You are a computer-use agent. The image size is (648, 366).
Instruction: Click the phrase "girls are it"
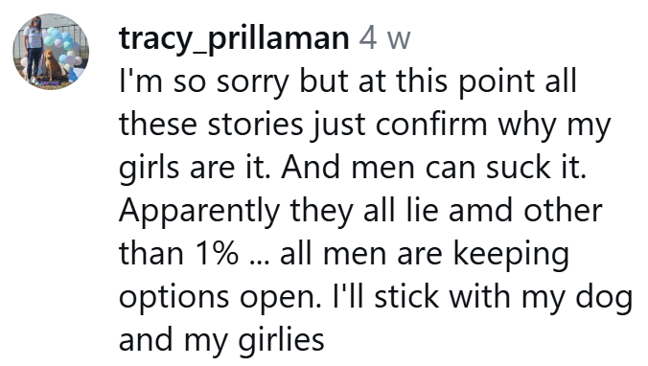pyautogui.click(x=194, y=168)
